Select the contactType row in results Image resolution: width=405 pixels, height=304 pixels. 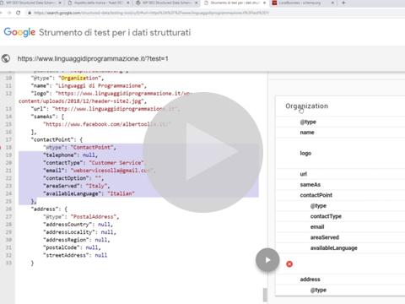pyautogui.click(x=340, y=216)
